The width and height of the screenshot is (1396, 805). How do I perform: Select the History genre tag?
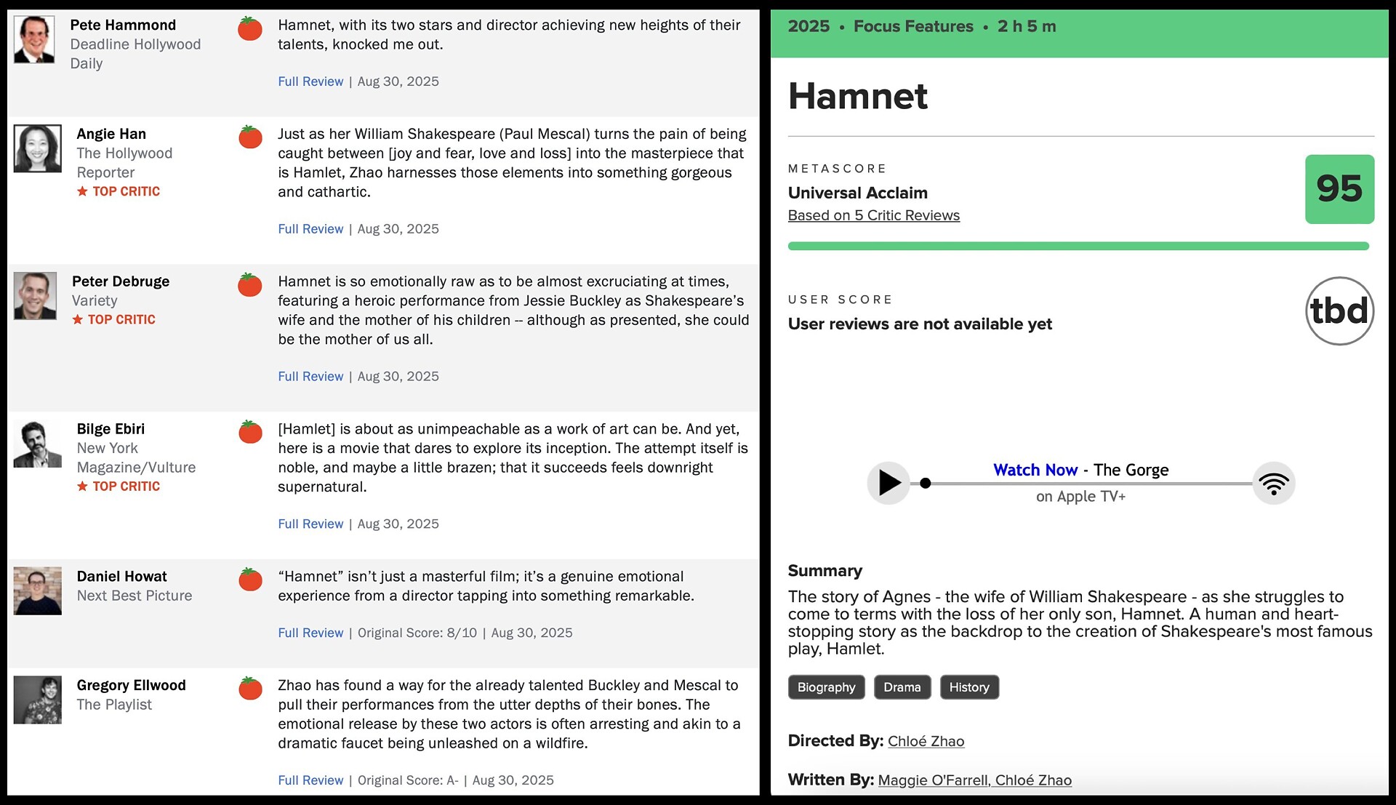pyautogui.click(x=968, y=687)
